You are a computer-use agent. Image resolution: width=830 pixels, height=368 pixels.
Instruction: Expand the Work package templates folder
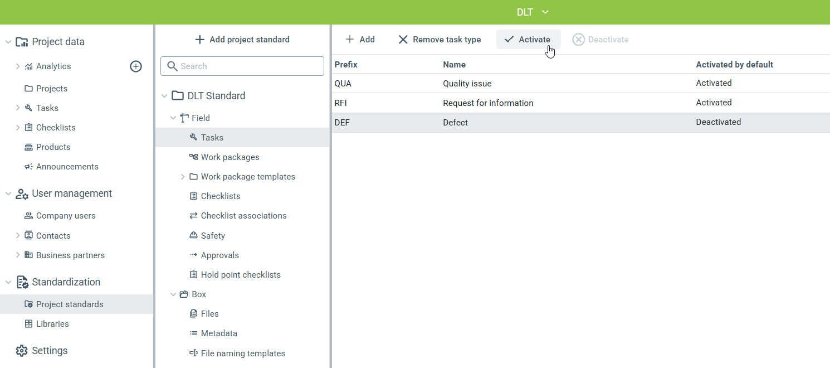[183, 177]
